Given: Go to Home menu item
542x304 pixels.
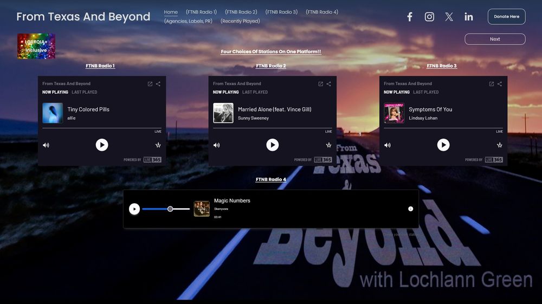Looking at the screenshot, I should pyautogui.click(x=171, y=12).
